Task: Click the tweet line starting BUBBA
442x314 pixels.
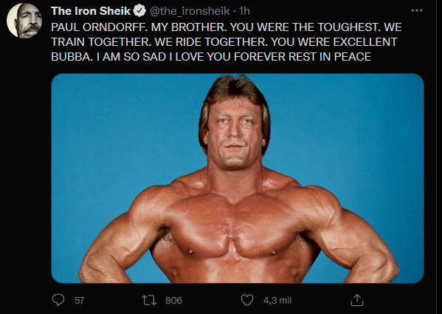Action: 211,57
